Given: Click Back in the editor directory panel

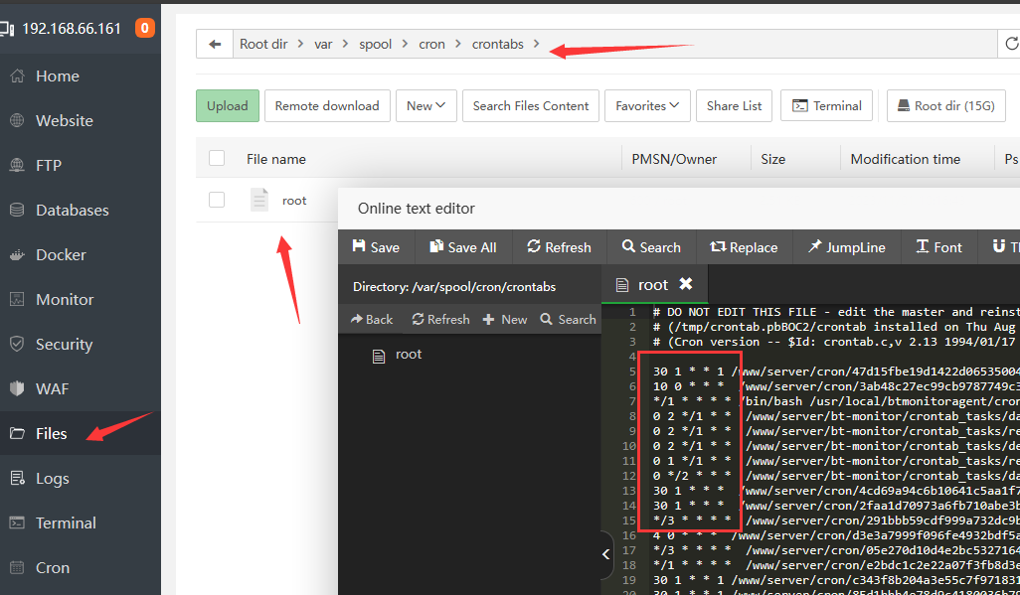Looking at the screenshot, I should [x=372, y=319].
